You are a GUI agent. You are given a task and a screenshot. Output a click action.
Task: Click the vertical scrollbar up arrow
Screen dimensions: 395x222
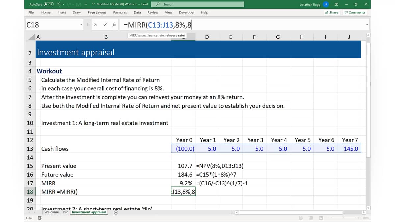368,35
